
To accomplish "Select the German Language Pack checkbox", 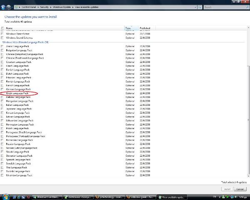I will [2, 89].
